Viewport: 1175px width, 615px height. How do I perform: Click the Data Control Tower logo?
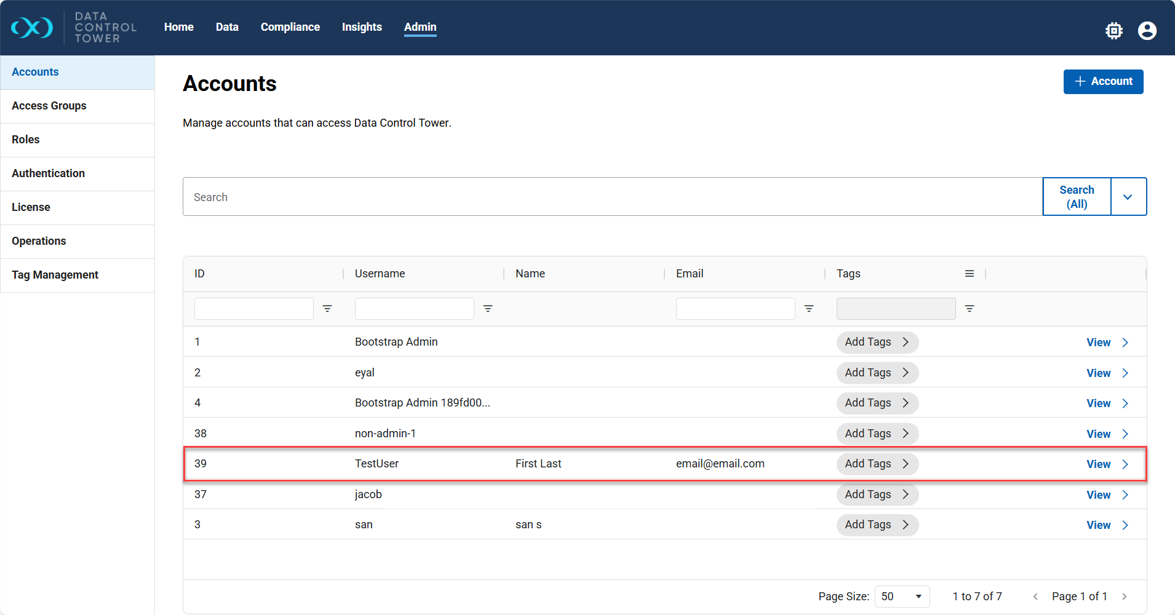point(74,28)
